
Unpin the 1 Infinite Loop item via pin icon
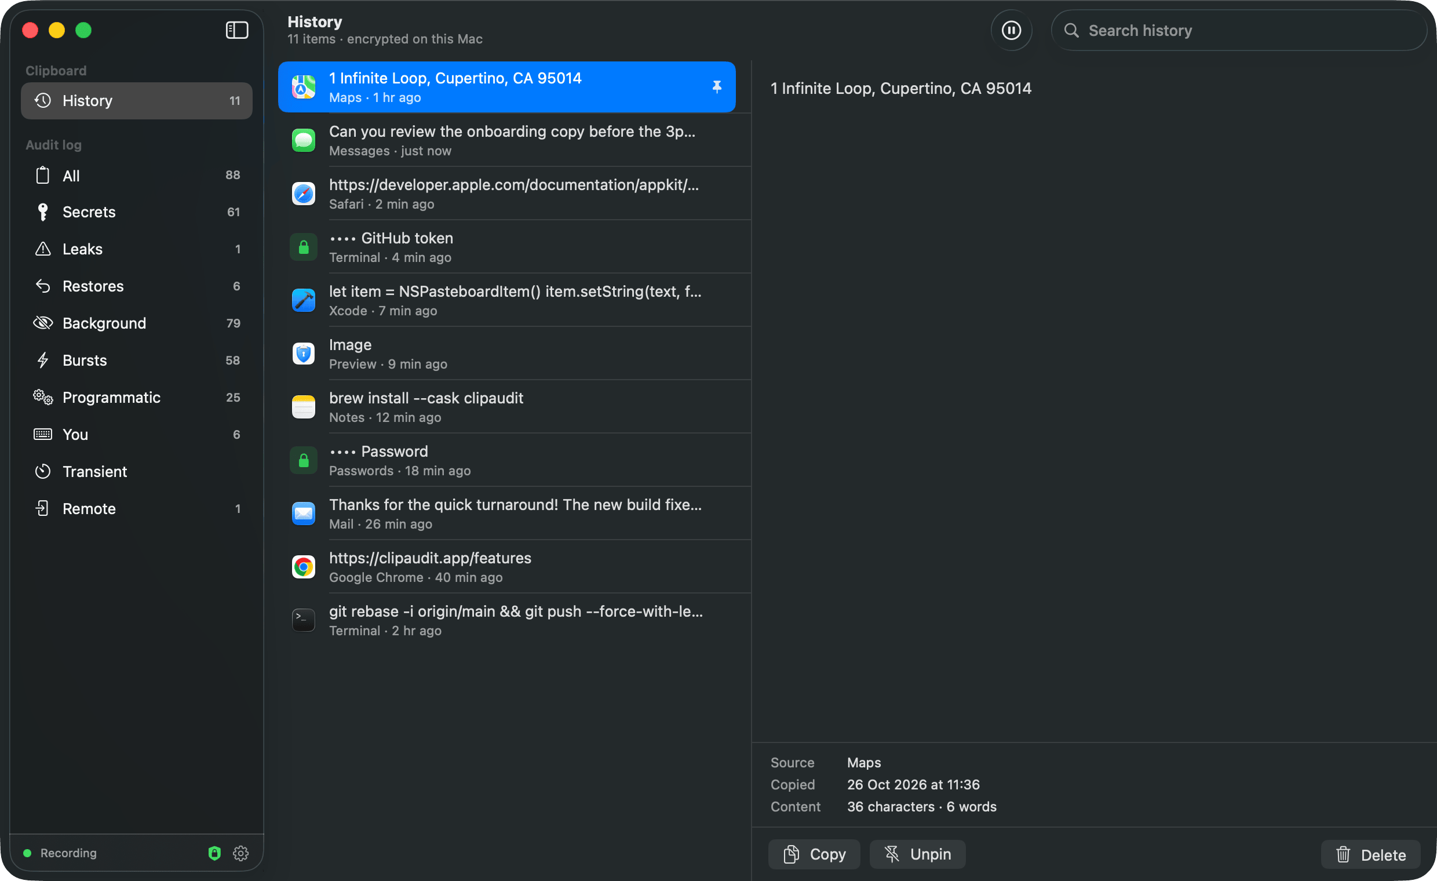(717, 87)
